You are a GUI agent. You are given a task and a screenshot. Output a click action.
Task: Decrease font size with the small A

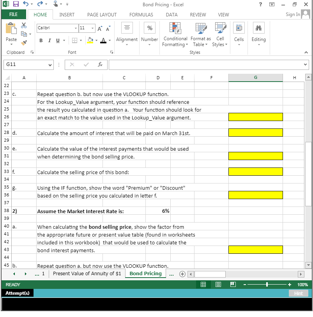coord(108,29)
